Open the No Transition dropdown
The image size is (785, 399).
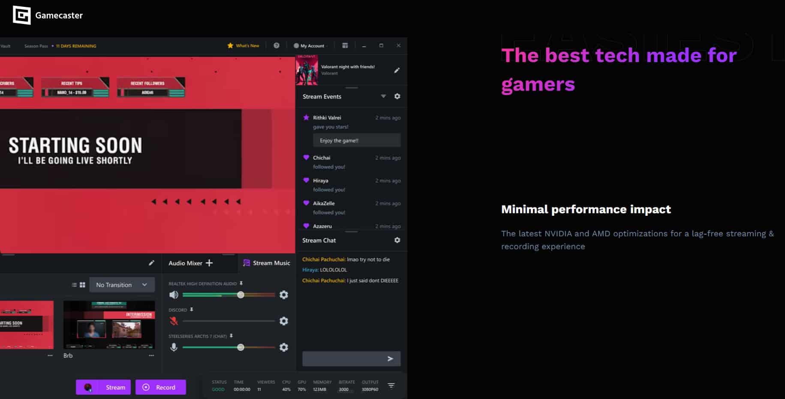point(122,285)
